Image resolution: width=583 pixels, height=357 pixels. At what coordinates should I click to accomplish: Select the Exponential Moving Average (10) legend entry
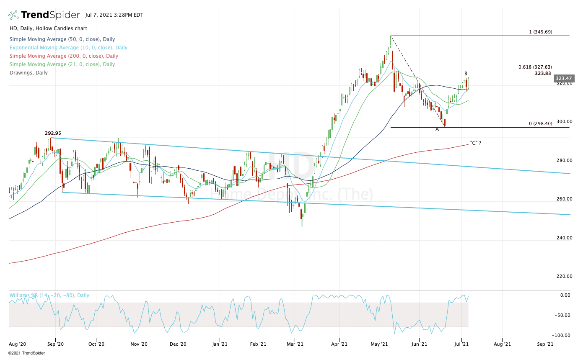(68, 48)
